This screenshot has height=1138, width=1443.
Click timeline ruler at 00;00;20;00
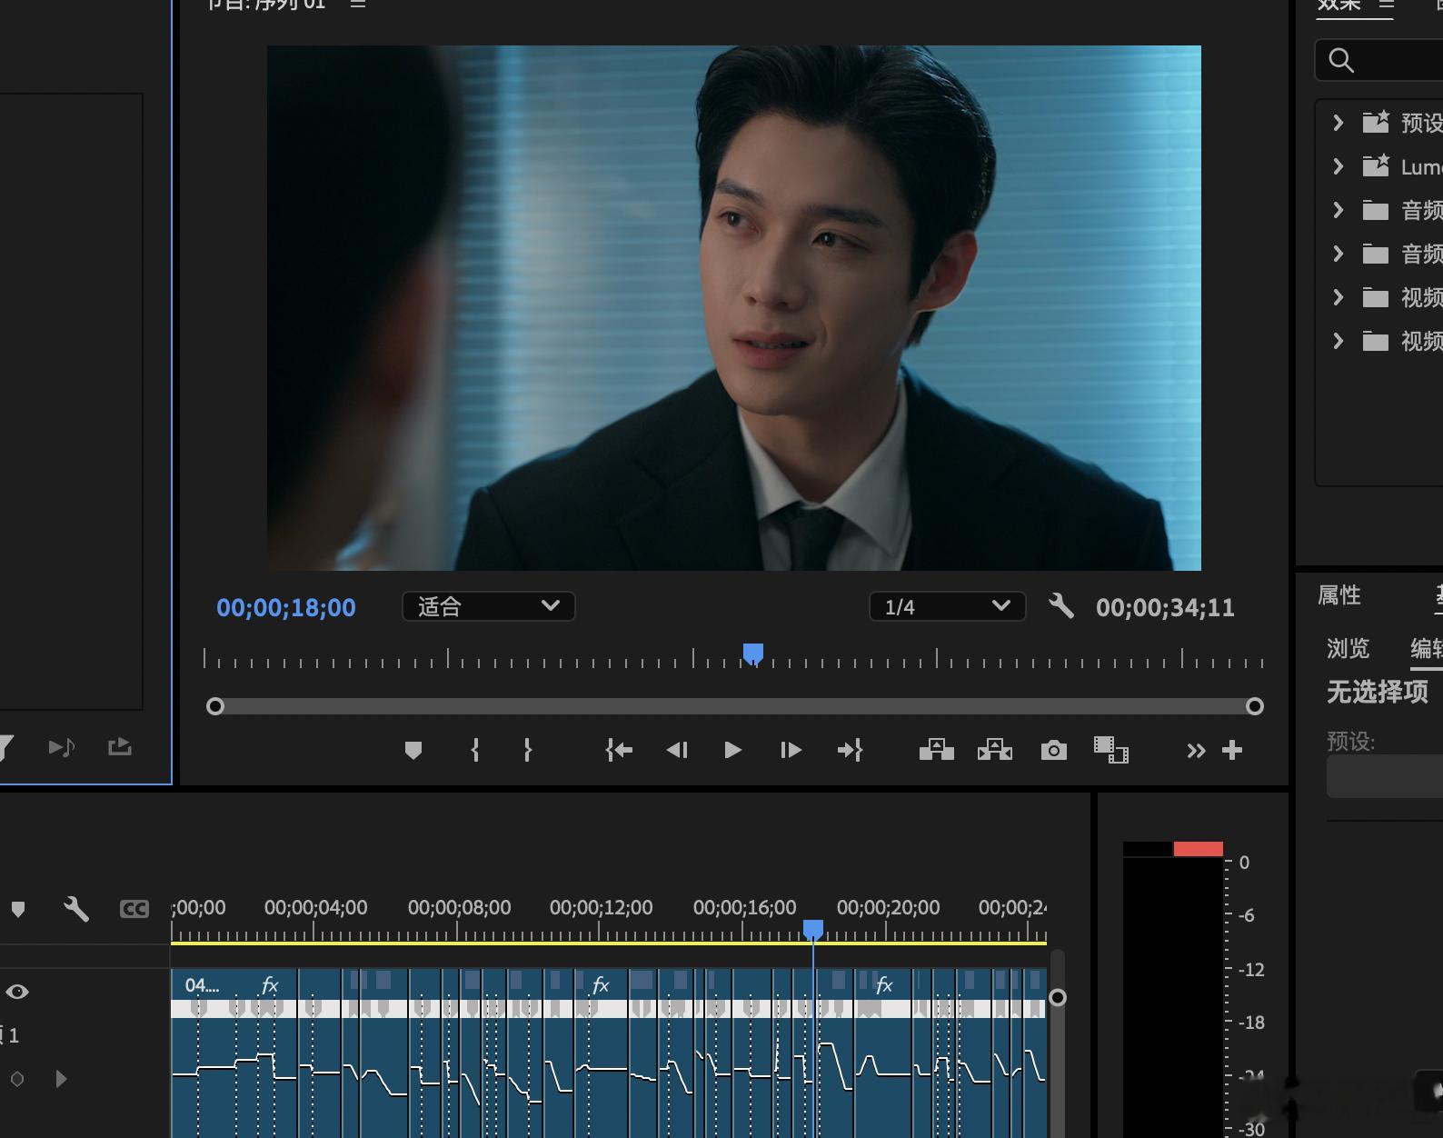[x=888, y=907]
